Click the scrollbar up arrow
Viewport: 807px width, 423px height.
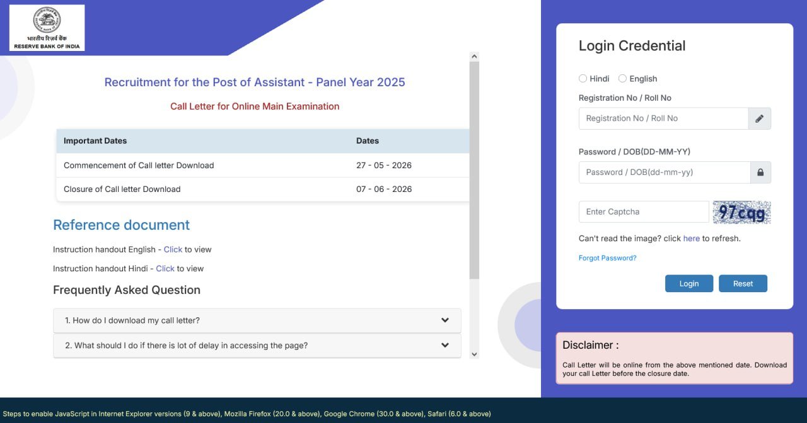point(475,56)
